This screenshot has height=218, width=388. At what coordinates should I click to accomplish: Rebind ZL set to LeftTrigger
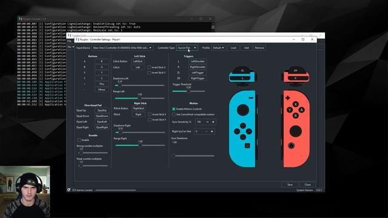click(x=198, y=73)
